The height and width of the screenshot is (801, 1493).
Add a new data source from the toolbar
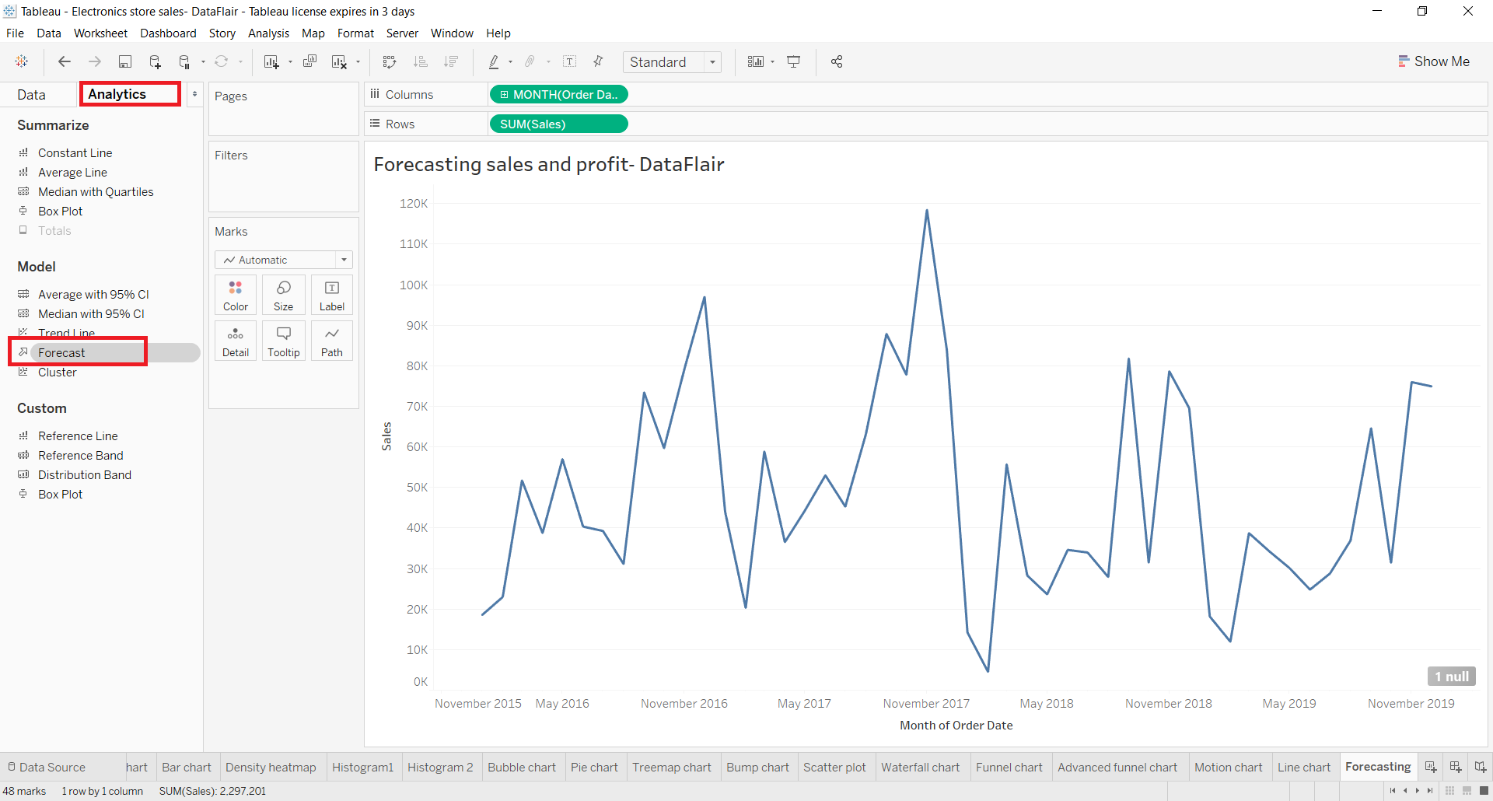coord(155,61)
